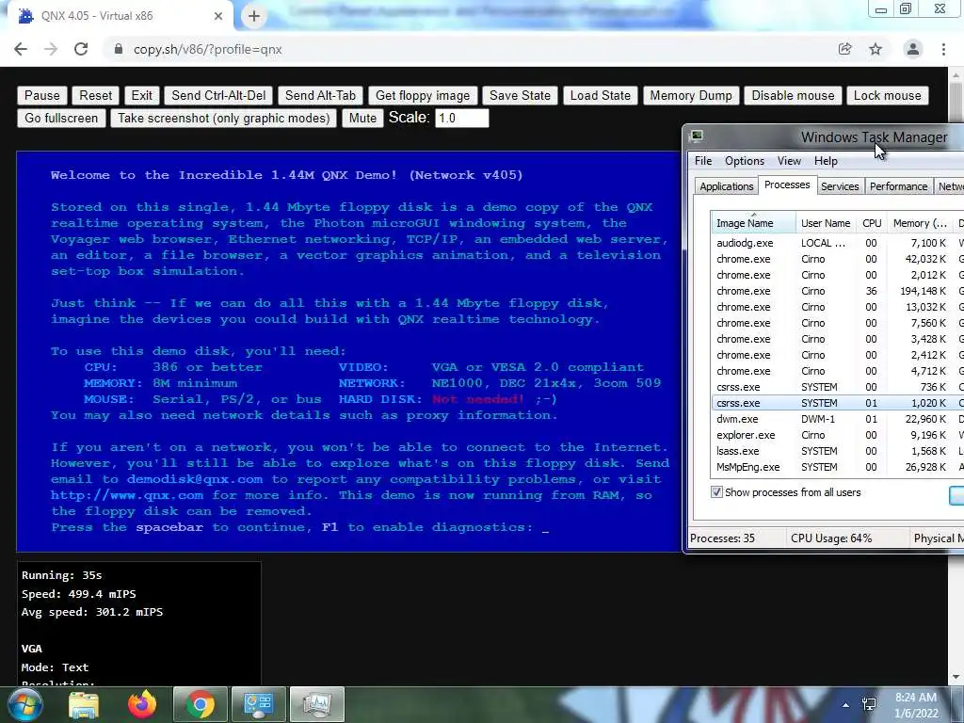Mute the emulator sound
This screenshot has height=723, width=964.
pos(362,118)
